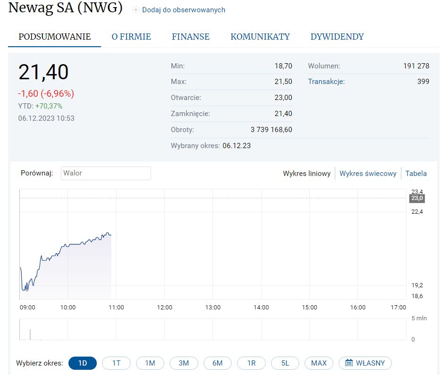Go to the DYWIDENDY tab
The image size is (441, 375).
(x=337, y=37)
